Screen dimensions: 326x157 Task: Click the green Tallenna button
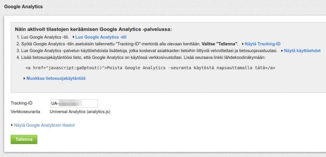click(x=24, y=140)
